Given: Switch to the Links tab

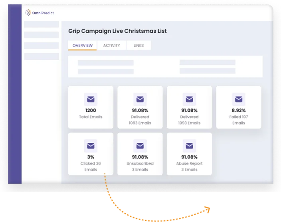Looking at the screenshot, I should (x=139, y=46).
